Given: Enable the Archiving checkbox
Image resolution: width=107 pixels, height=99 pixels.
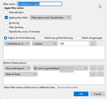Looking at the screenshot, I should coord(6,23).
